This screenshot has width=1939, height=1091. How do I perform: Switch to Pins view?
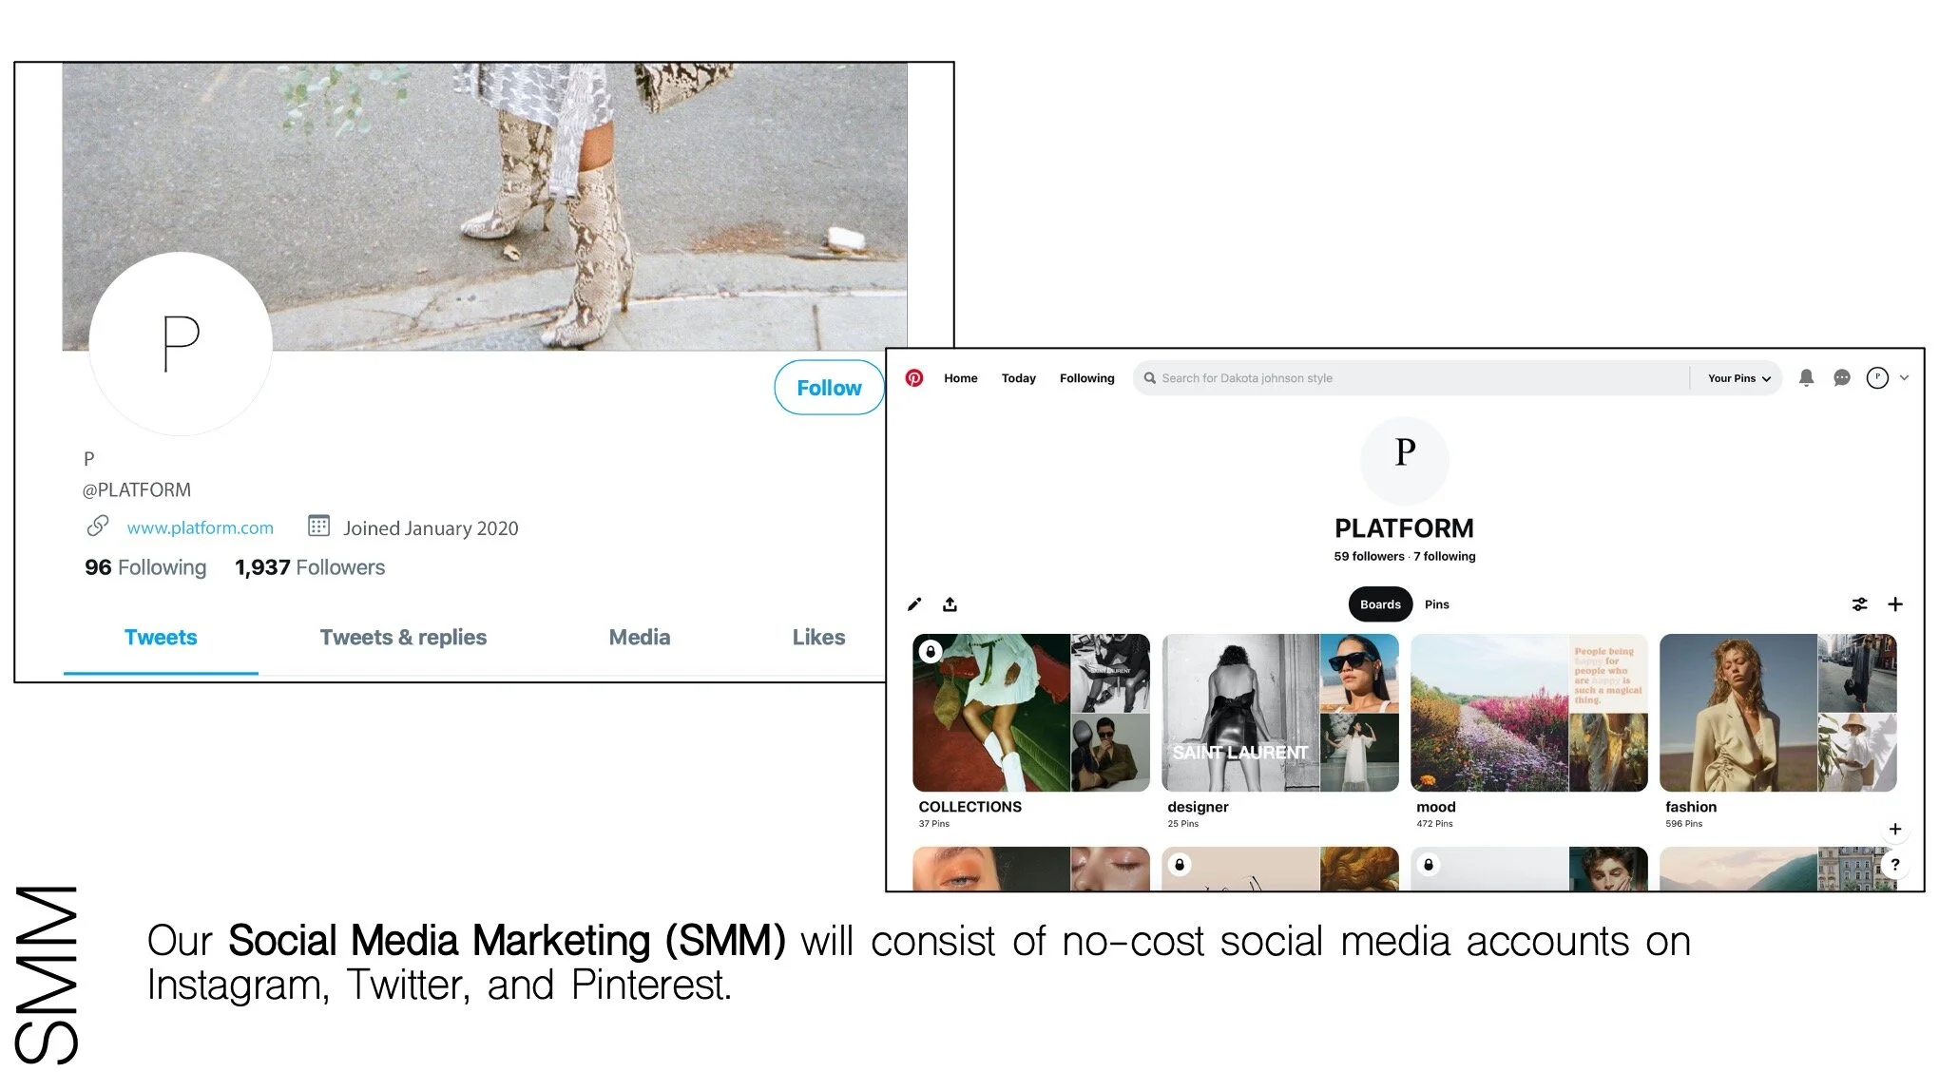coord(1436,604)
